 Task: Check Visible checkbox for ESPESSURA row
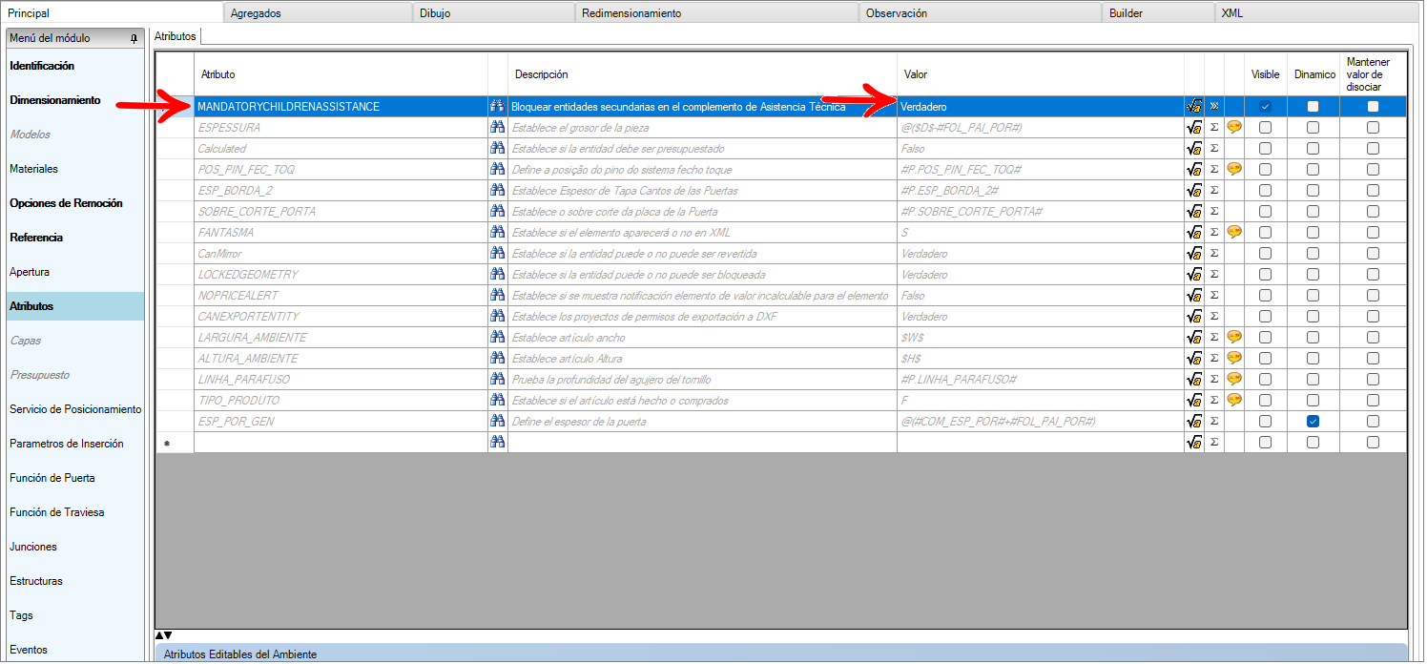point(1265,128)
